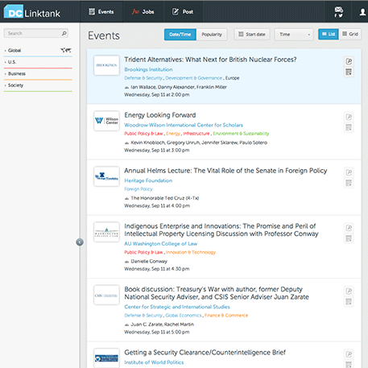Open Center for Strategic and International Studies link

(x=177, y=307)
